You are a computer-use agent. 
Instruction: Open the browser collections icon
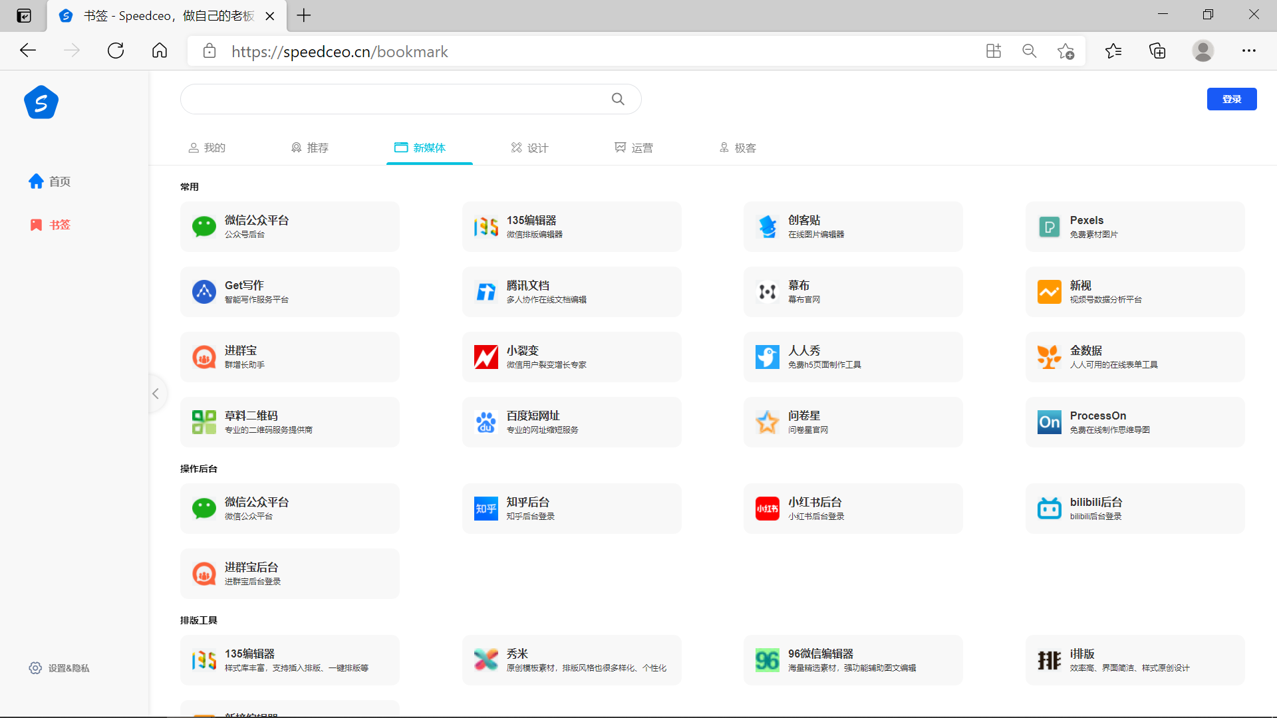click(1157, 51)
